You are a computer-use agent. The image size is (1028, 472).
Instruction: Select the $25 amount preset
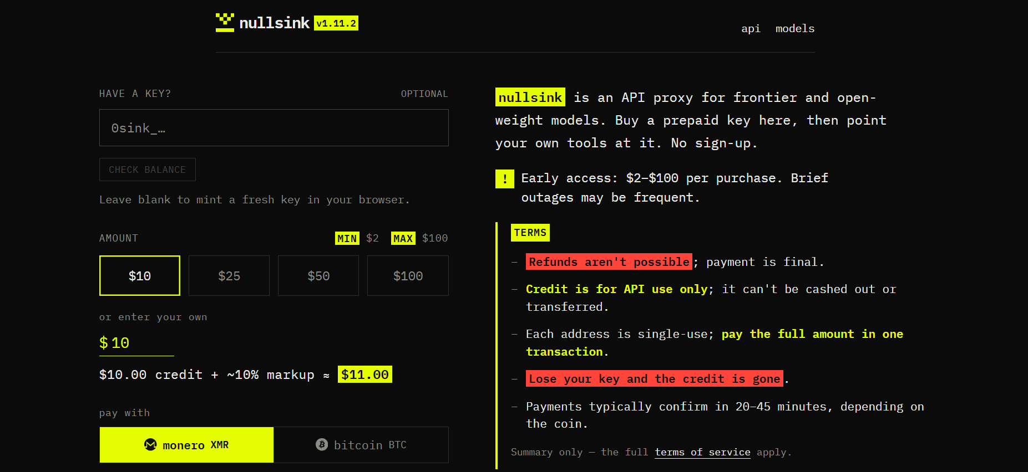coord(229,276)
